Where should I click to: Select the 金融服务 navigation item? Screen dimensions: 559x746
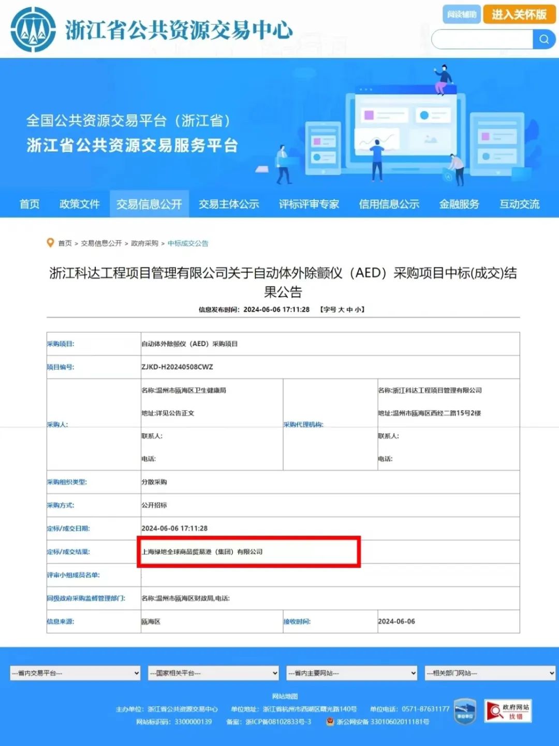pos(458,204)
